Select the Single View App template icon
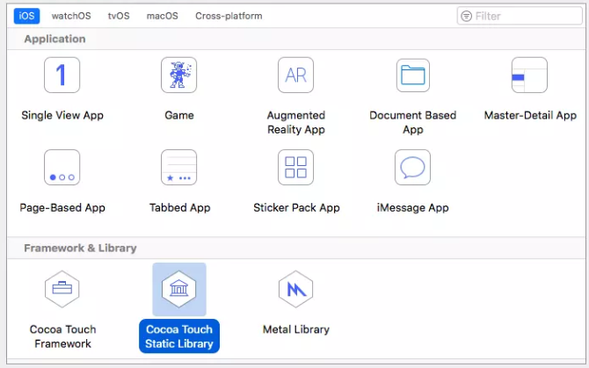 62,75
